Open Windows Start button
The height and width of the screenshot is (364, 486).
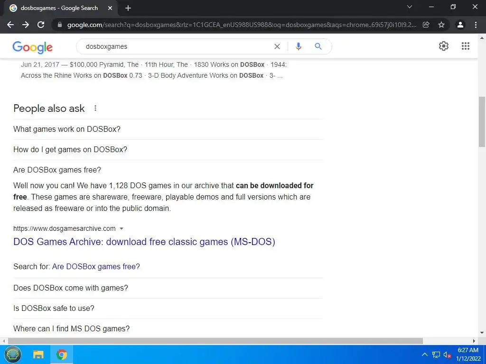pyautogui.click(x=12, y=355)
